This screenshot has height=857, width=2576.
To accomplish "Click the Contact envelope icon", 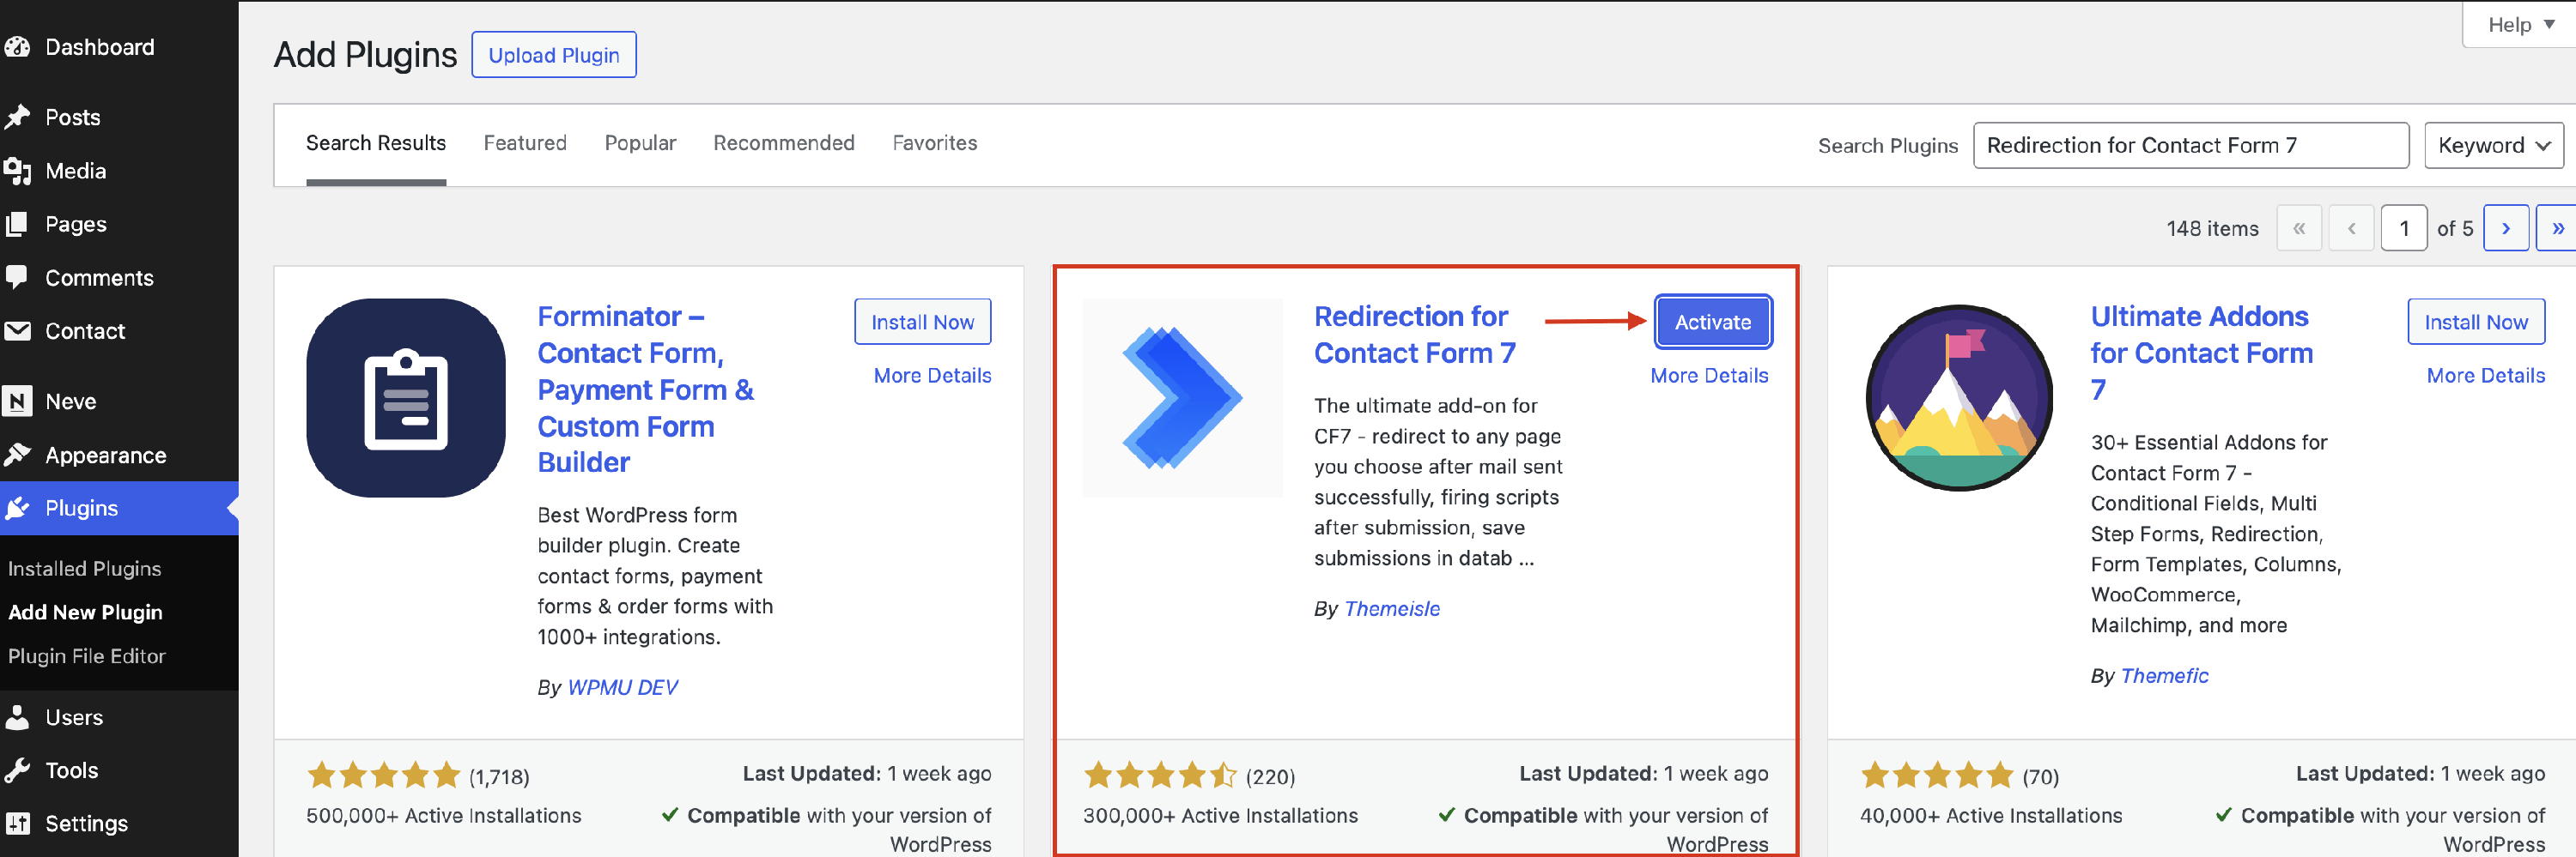I will (17, 330).
